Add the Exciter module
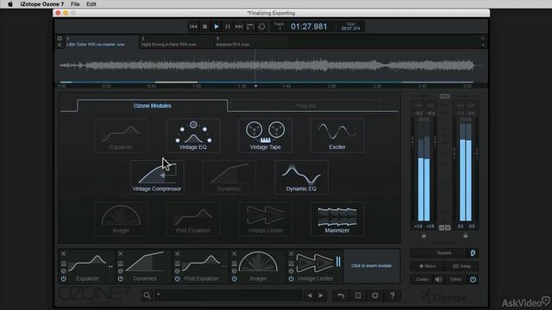This screenshot has width=552, height=310. (x=337, y=136)
